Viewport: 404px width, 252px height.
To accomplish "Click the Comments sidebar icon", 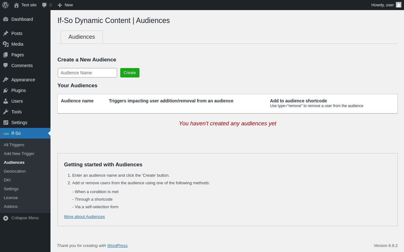I will [x=6, y=66].
